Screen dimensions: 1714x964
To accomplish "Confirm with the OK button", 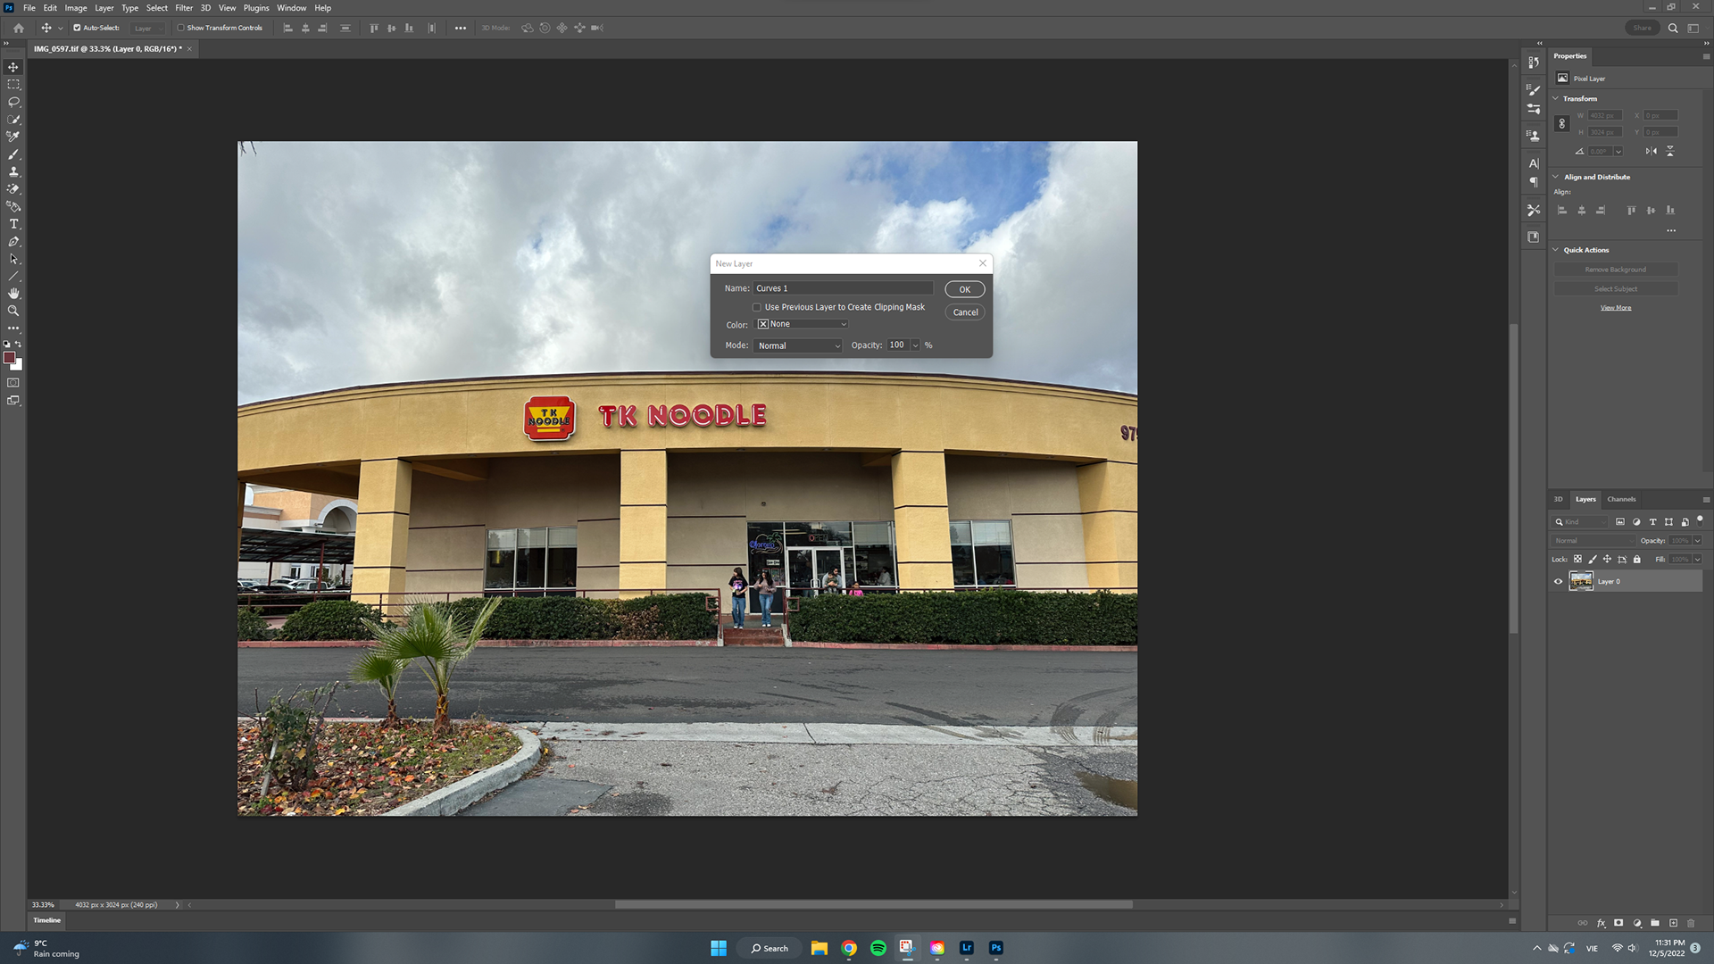I will [964, 289].
